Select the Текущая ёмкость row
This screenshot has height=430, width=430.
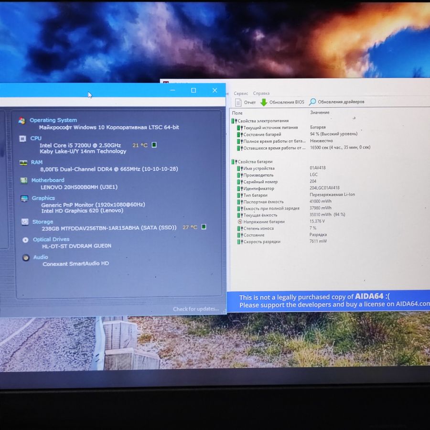pyautogui.click(x=291, y=215)
